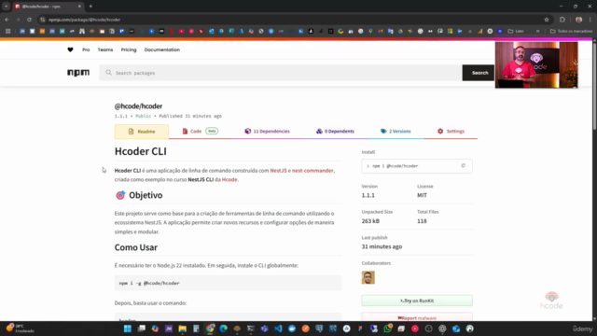Viewport: 597px width, 336px height.
Task: Click the site info icon in address bar
Action: [x=43, y=20]
